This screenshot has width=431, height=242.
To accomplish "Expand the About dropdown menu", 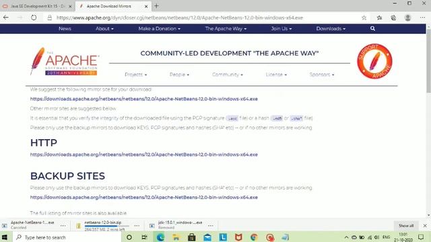I will click(104, 28).
